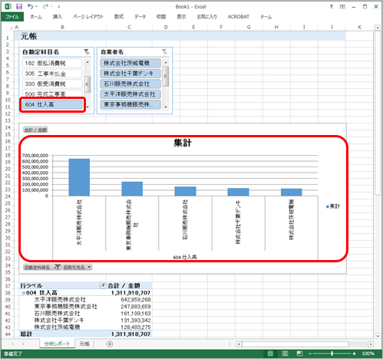The width and height of the screenshot is (383, 359).
Task: Open the ファイル backstage button
Action: click(x=12, y=17)
